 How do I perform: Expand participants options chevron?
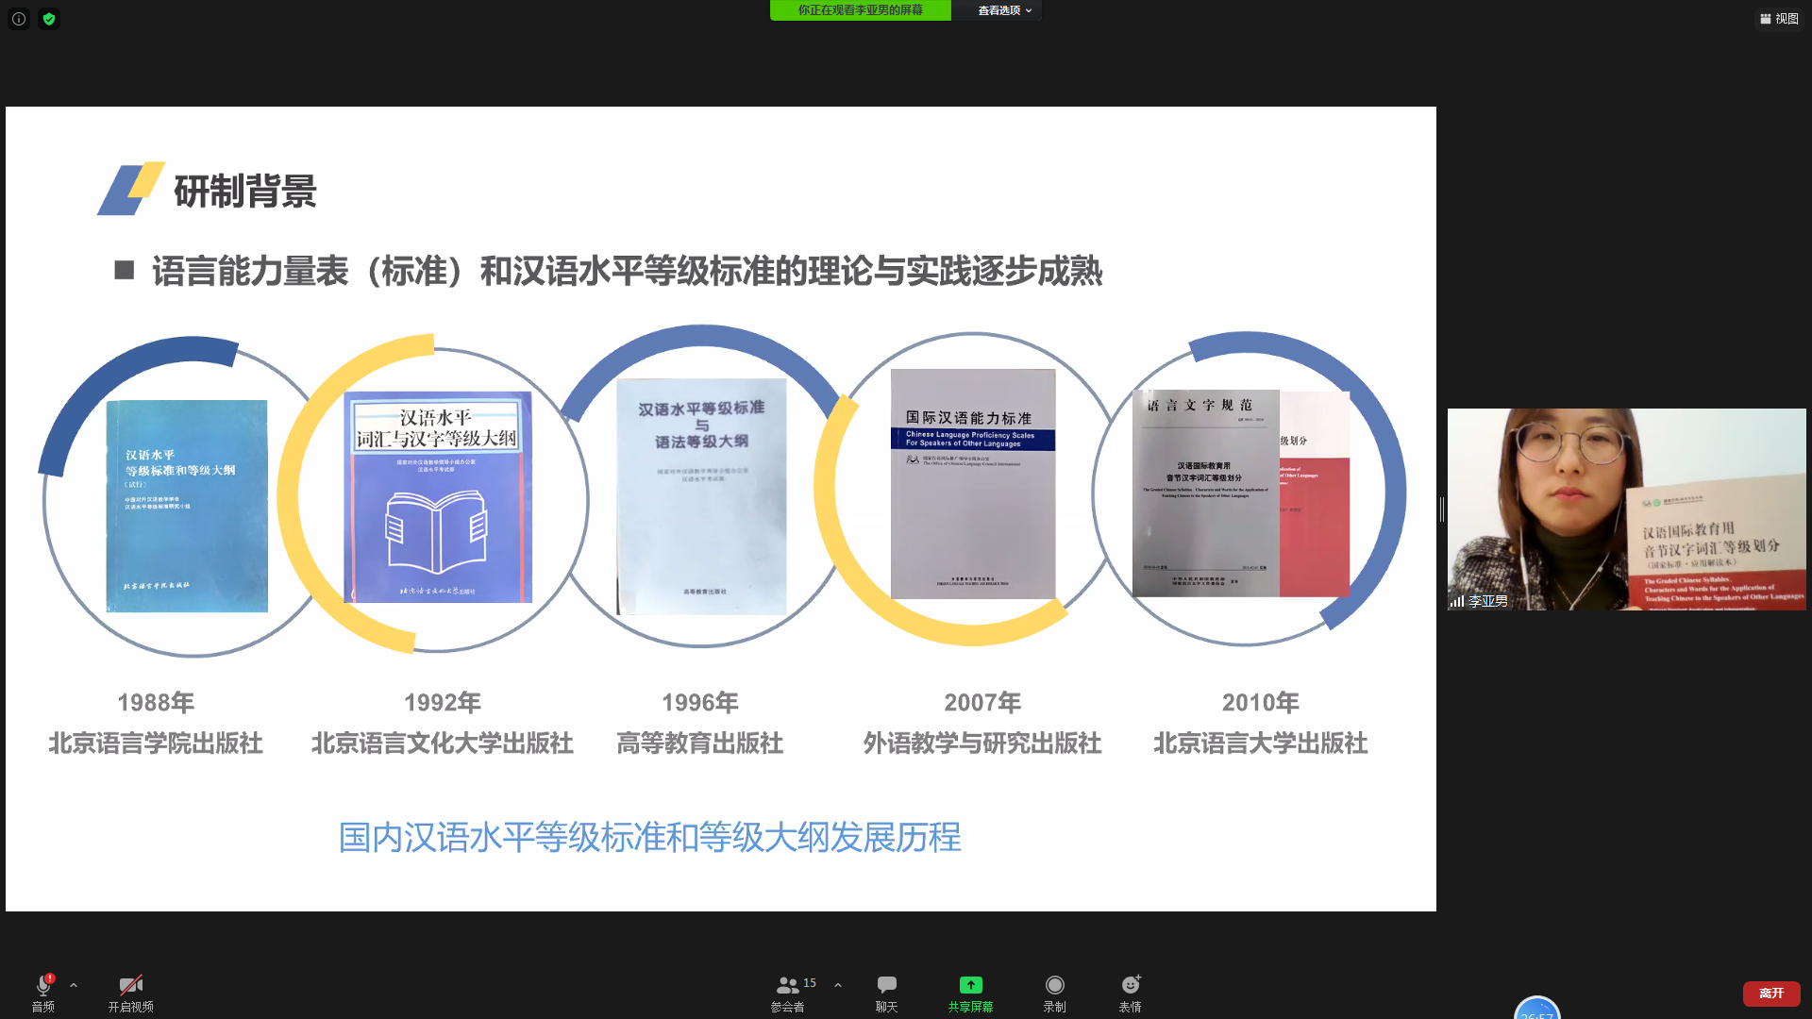pyautogui.click(x=838, y=985)
